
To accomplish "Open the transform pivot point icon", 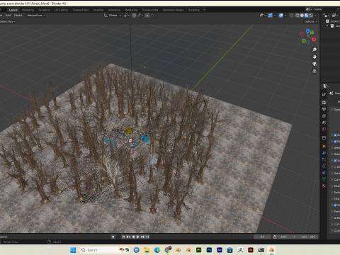I will click(x=127, y=16).
